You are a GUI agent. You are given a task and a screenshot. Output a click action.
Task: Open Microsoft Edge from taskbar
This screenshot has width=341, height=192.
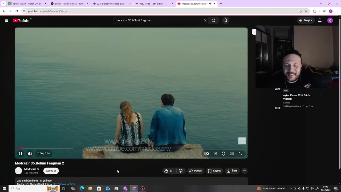point(82,189)
